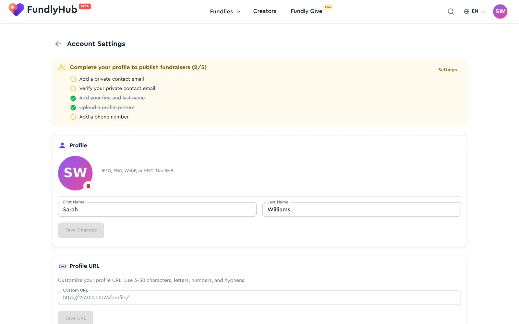519x324 pixels.
Task: Focus the First Name input field
Action: click(157, 210)
